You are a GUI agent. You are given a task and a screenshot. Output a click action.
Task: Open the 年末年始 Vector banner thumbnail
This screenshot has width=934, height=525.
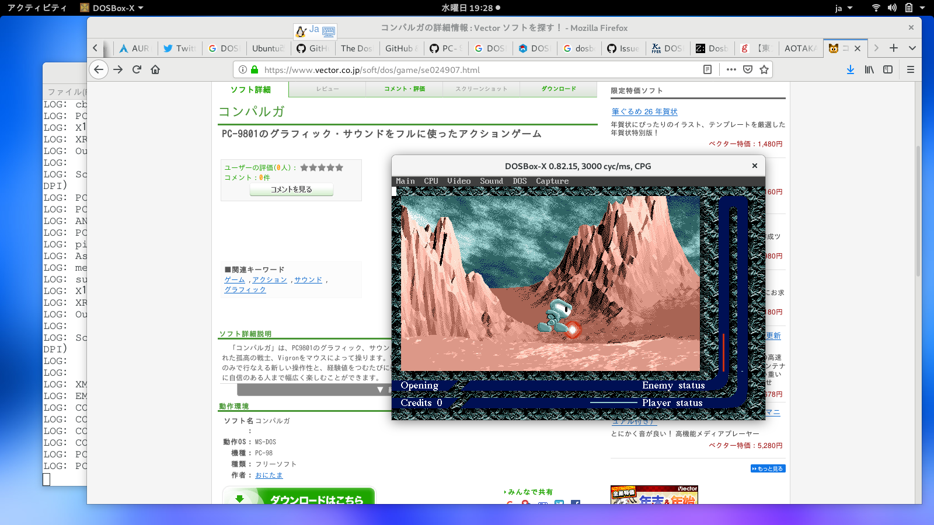[654, 495]
